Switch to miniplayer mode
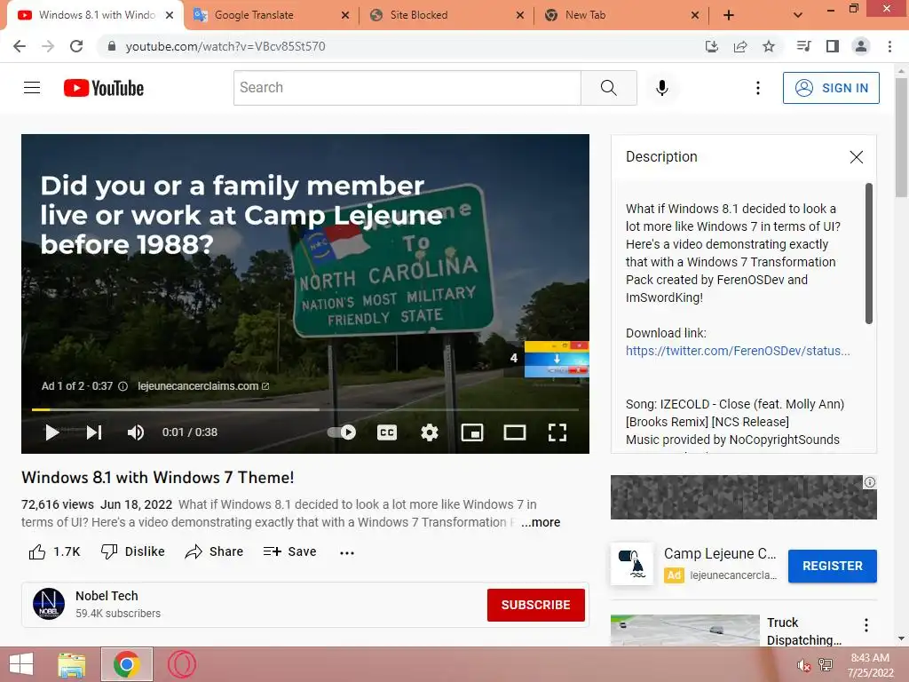The width and height of the screenshot is (909, 682). tap(472, 432)
